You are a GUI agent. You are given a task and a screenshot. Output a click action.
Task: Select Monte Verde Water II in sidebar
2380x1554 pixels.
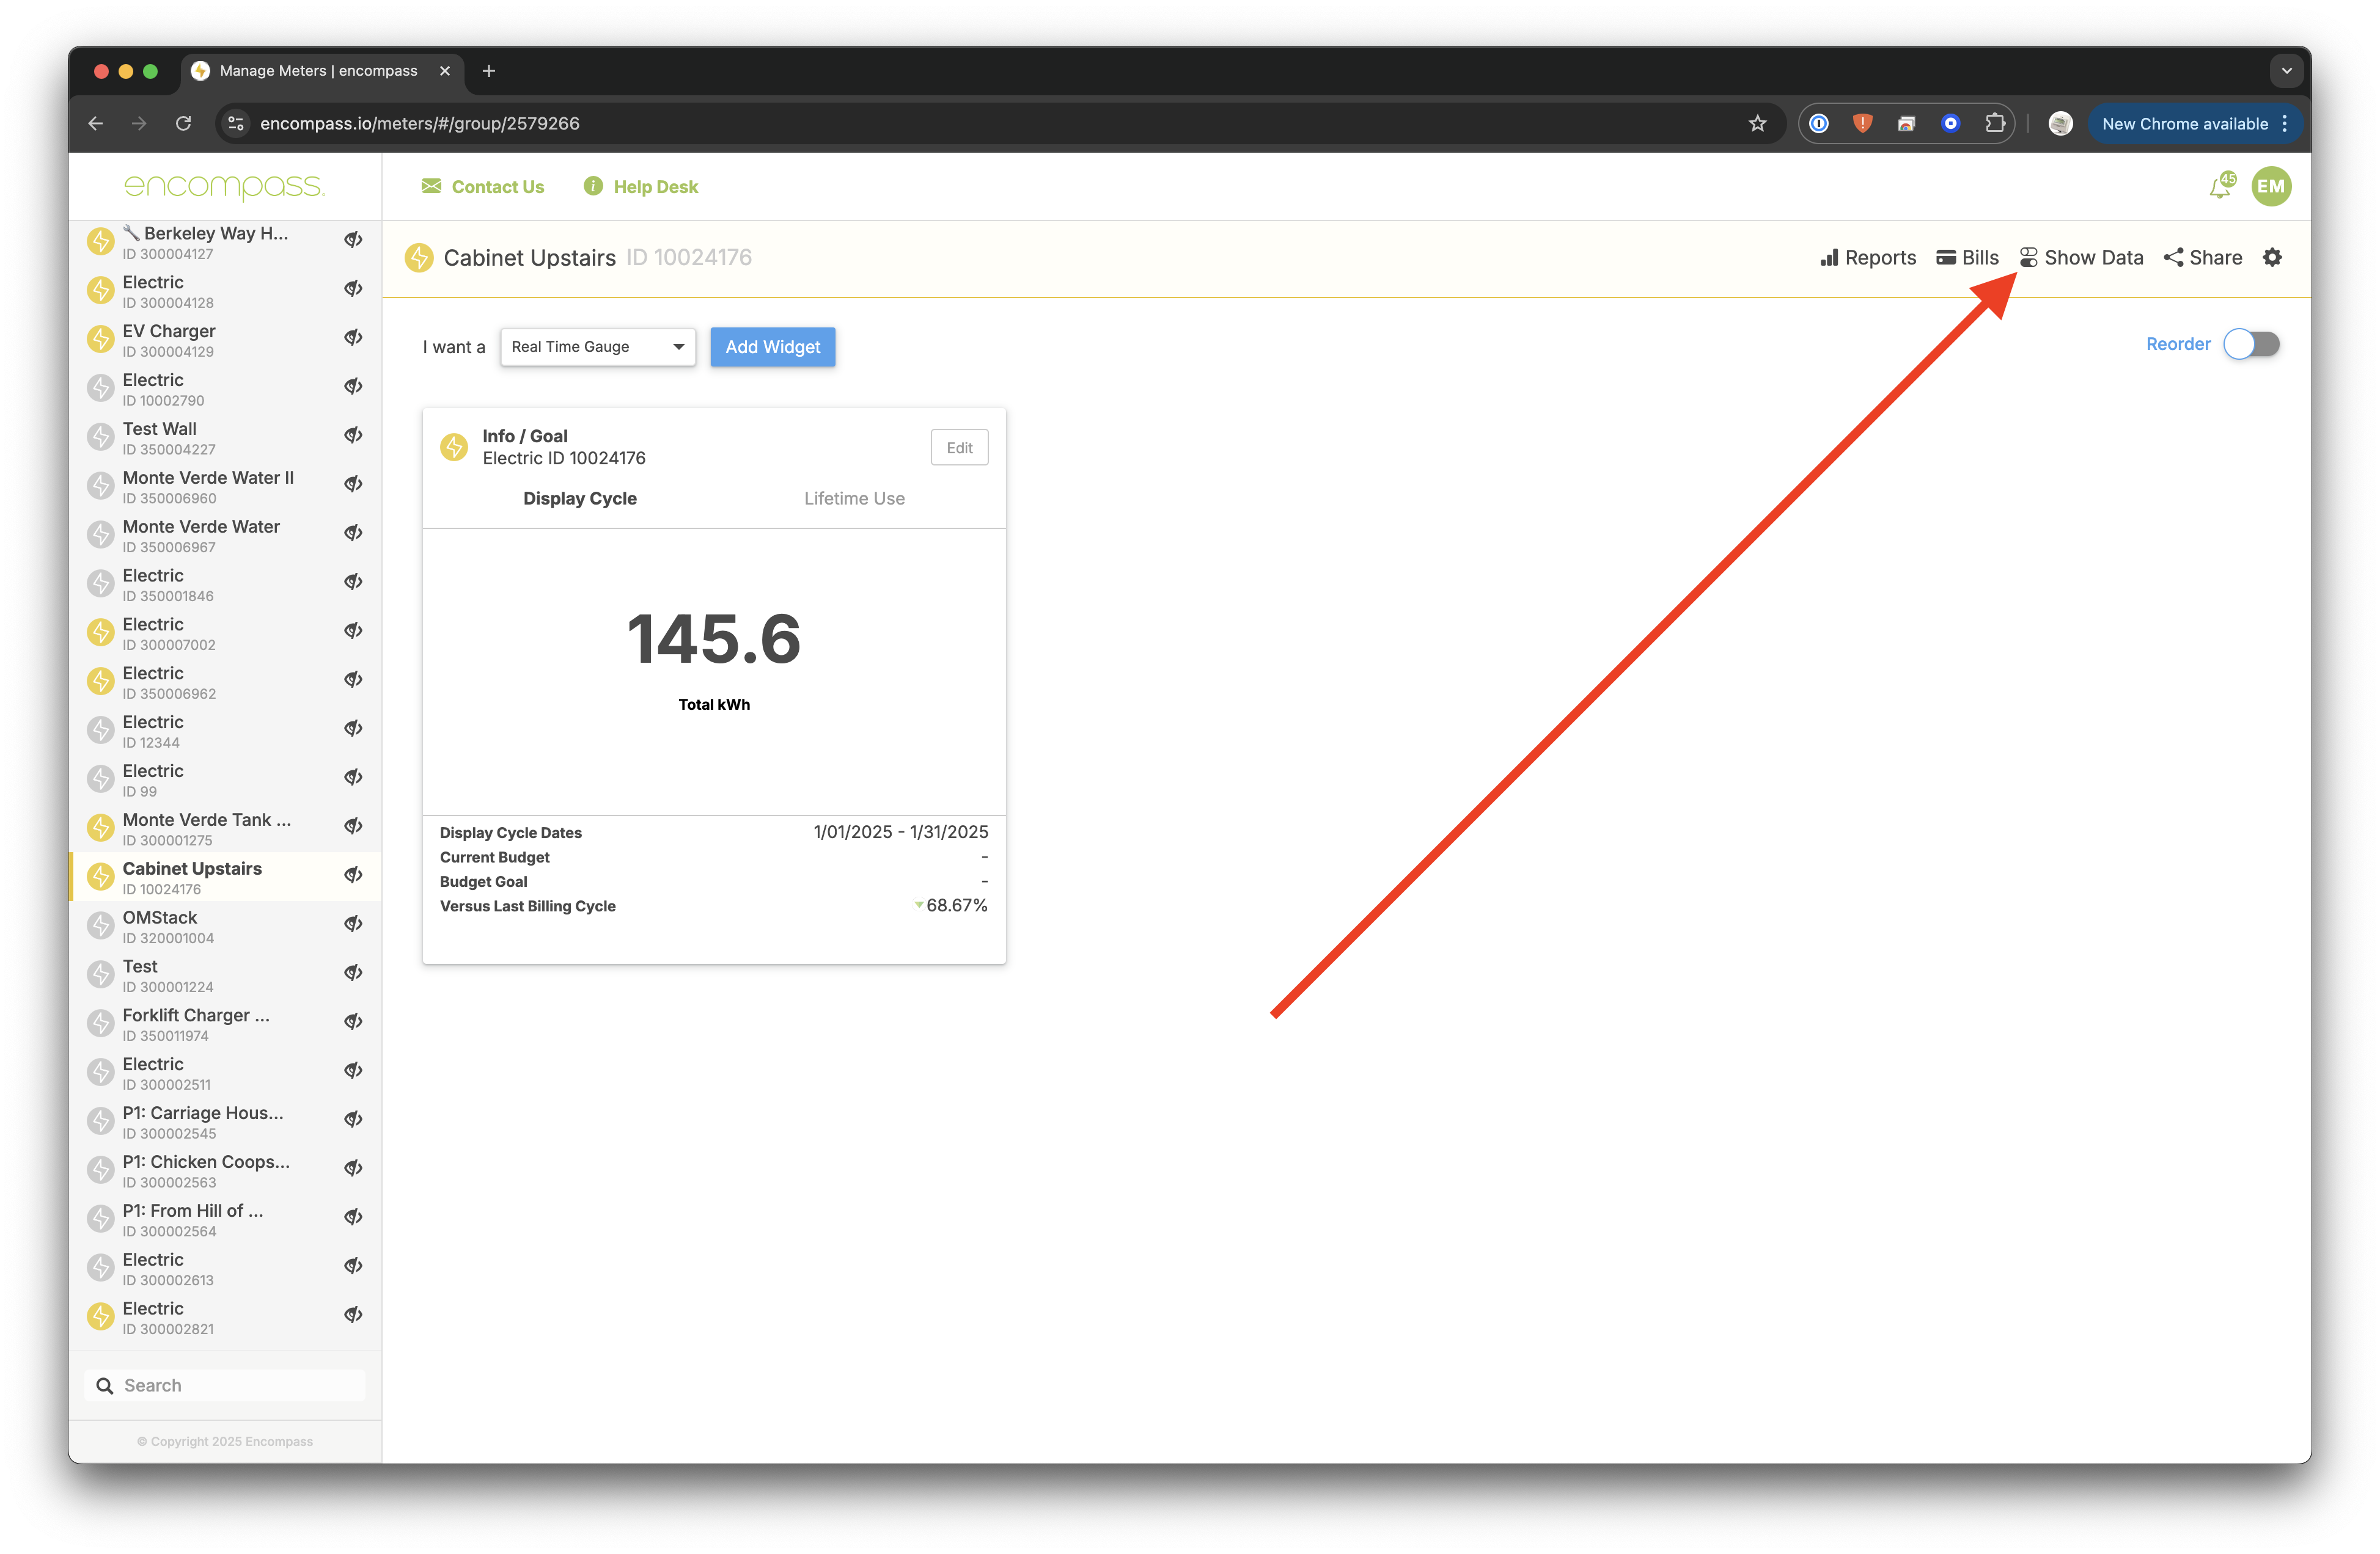208,479
